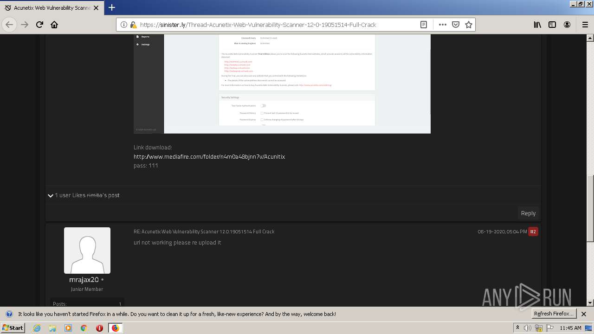This screenshot has width=594, height=334.
Task: Open the Firefox home page
Action: point(54,25)
